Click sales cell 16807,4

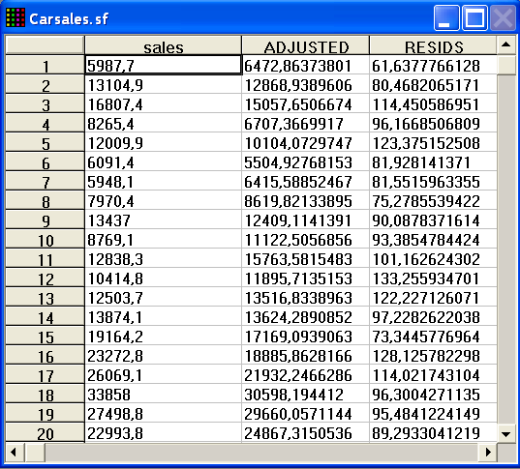tap(163, 103)
